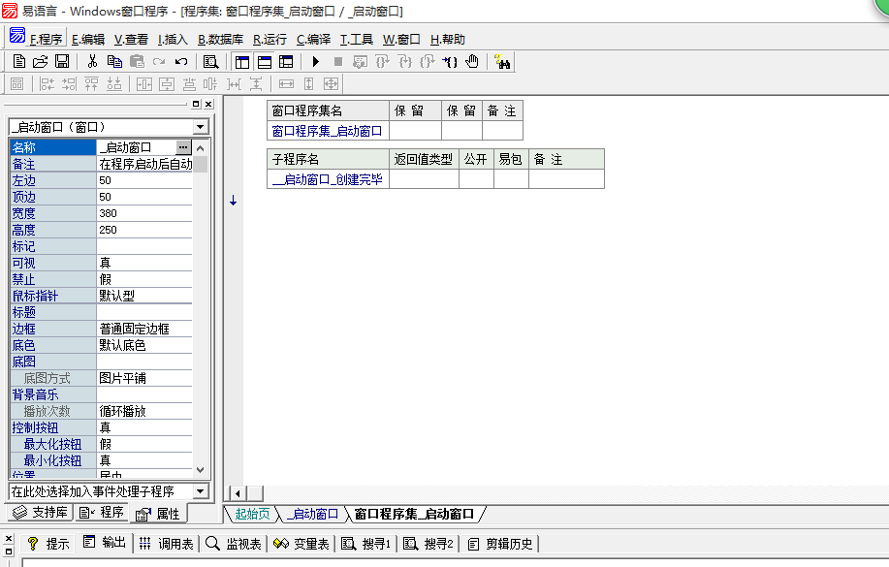Expand the event handler subroutine dropdown
This screenshot has width=889, height=567.
click(200, 491)
